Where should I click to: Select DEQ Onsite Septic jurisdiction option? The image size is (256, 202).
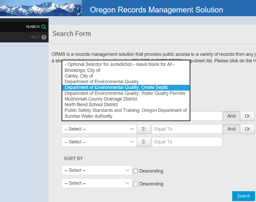(126, 88)
